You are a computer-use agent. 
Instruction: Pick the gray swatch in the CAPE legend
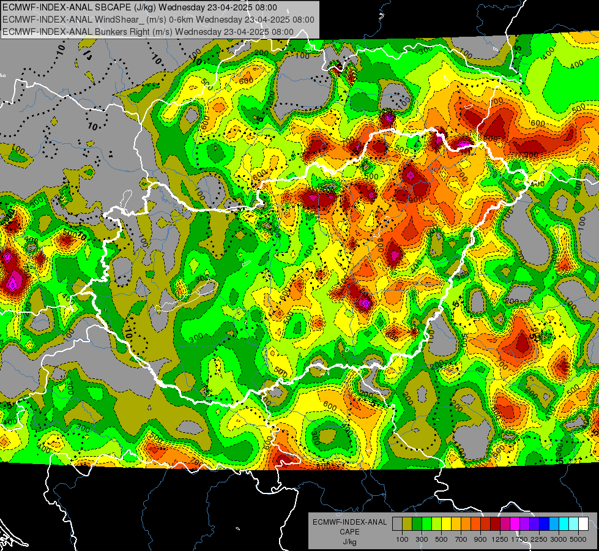(397, 524)
